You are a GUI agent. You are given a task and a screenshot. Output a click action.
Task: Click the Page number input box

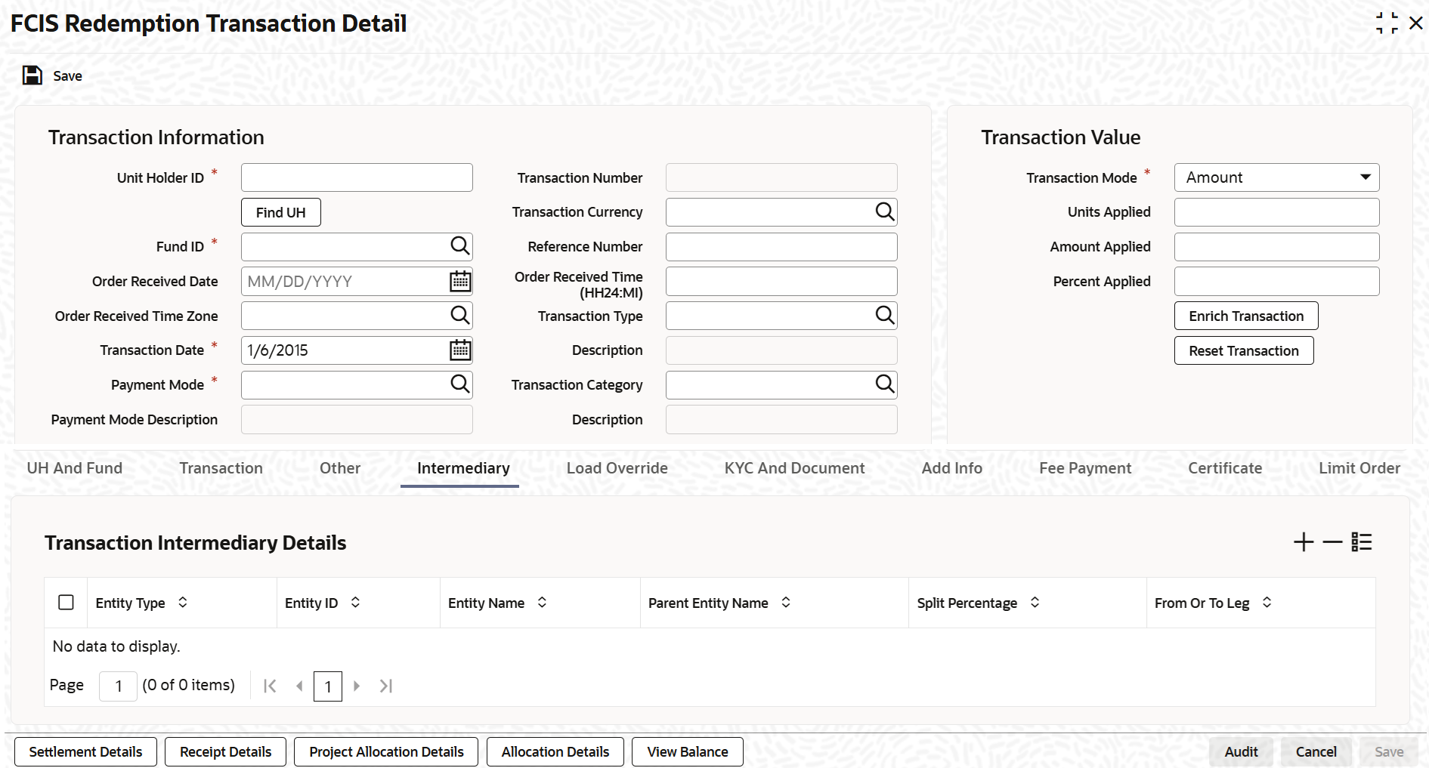[118, 686]
